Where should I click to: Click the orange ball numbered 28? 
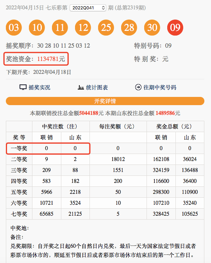coord(129,27)
